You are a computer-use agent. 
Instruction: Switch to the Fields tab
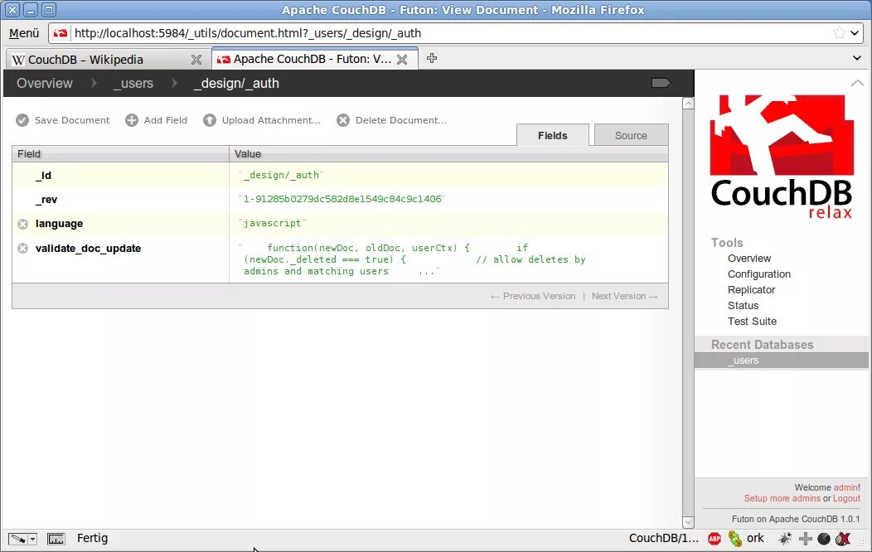click(x=552, y=135)
